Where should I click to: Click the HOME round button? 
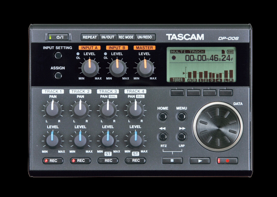[x=163, y=116]
